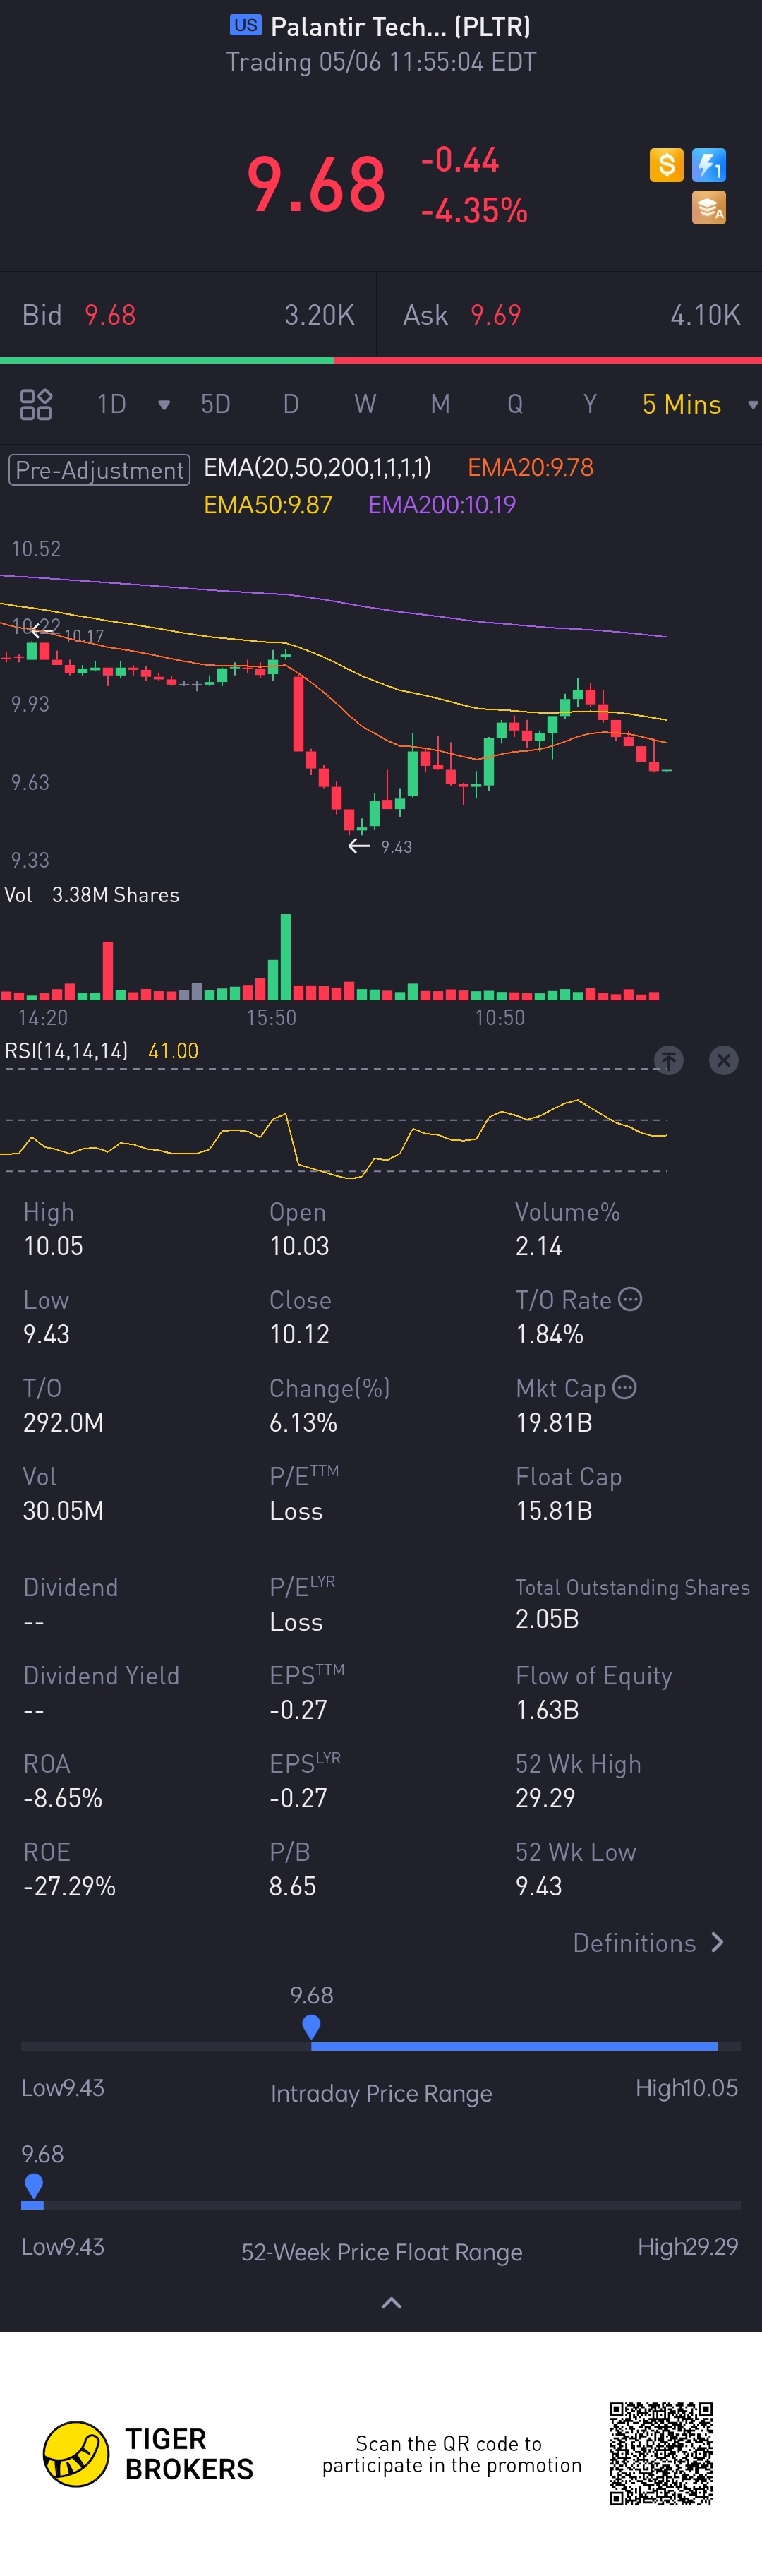Tap the Palantir Tech... (PLTR) title

coord(400,26)
